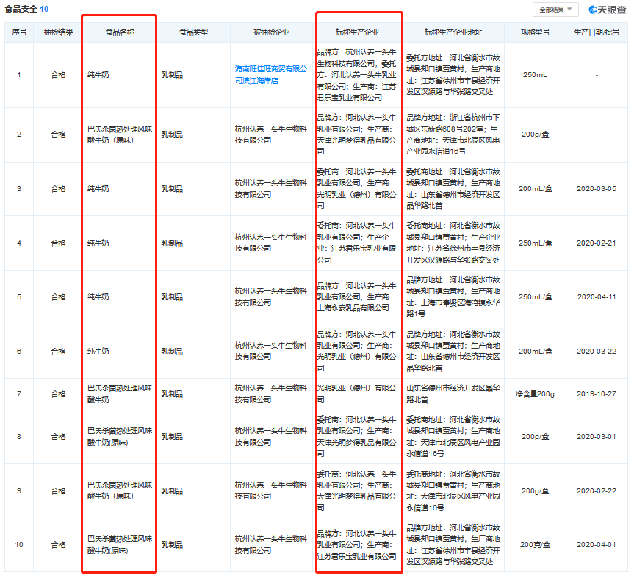
Task: Click the 生产日期/批号 column header
Action: pyautogui.click(x=597, y=32)
